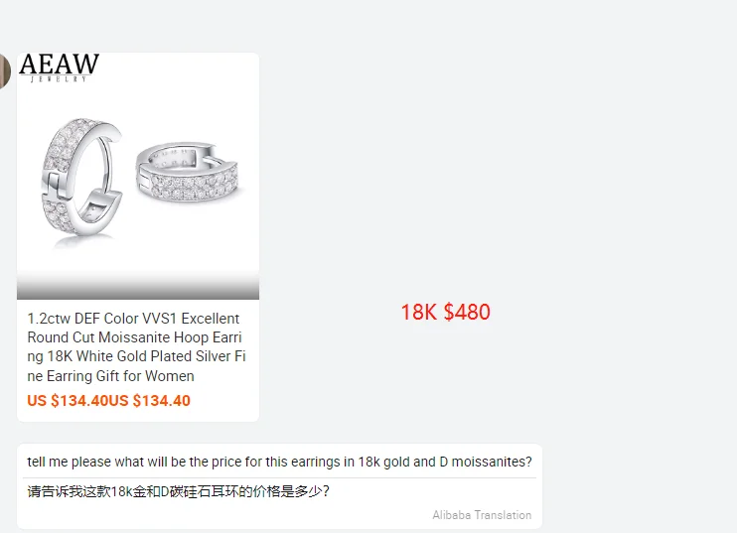The image size is (737, 533).
Task: Click the red "18K $480" annotation
Action: click(x=445, y=313)
